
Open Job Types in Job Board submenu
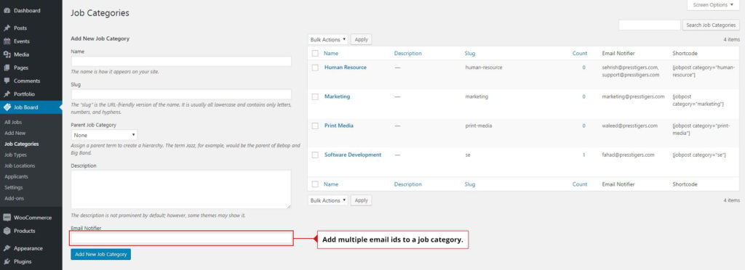[16, 155]
